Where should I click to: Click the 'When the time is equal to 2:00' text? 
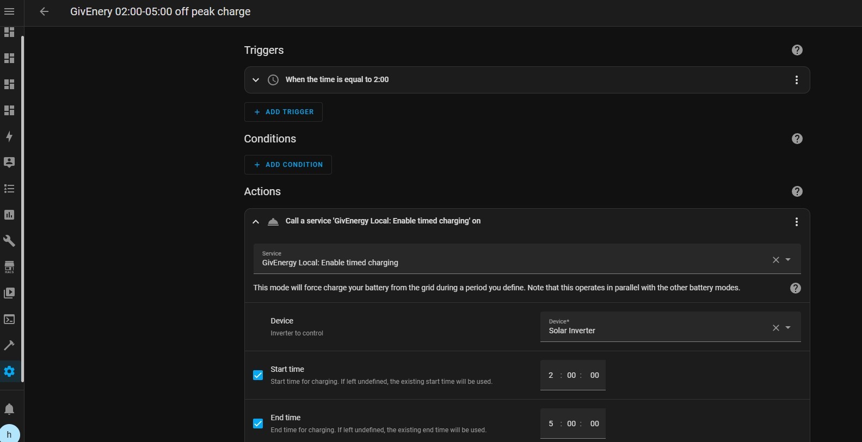[x=337, y=79]
